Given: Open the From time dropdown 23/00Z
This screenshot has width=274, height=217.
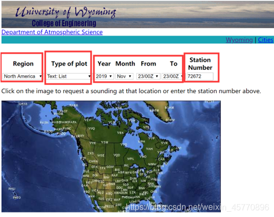Looking at the screenshot, I should coord(148,76).
